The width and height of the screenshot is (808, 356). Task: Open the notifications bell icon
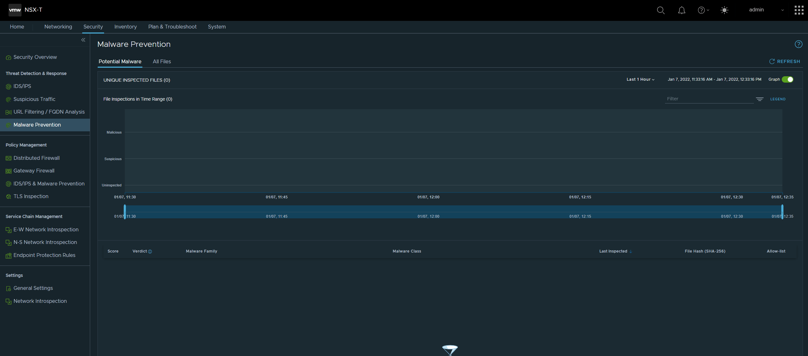pos(682,10)
